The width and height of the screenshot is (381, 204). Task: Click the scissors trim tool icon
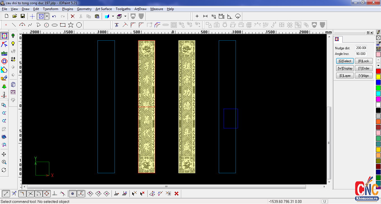(117, 25)
